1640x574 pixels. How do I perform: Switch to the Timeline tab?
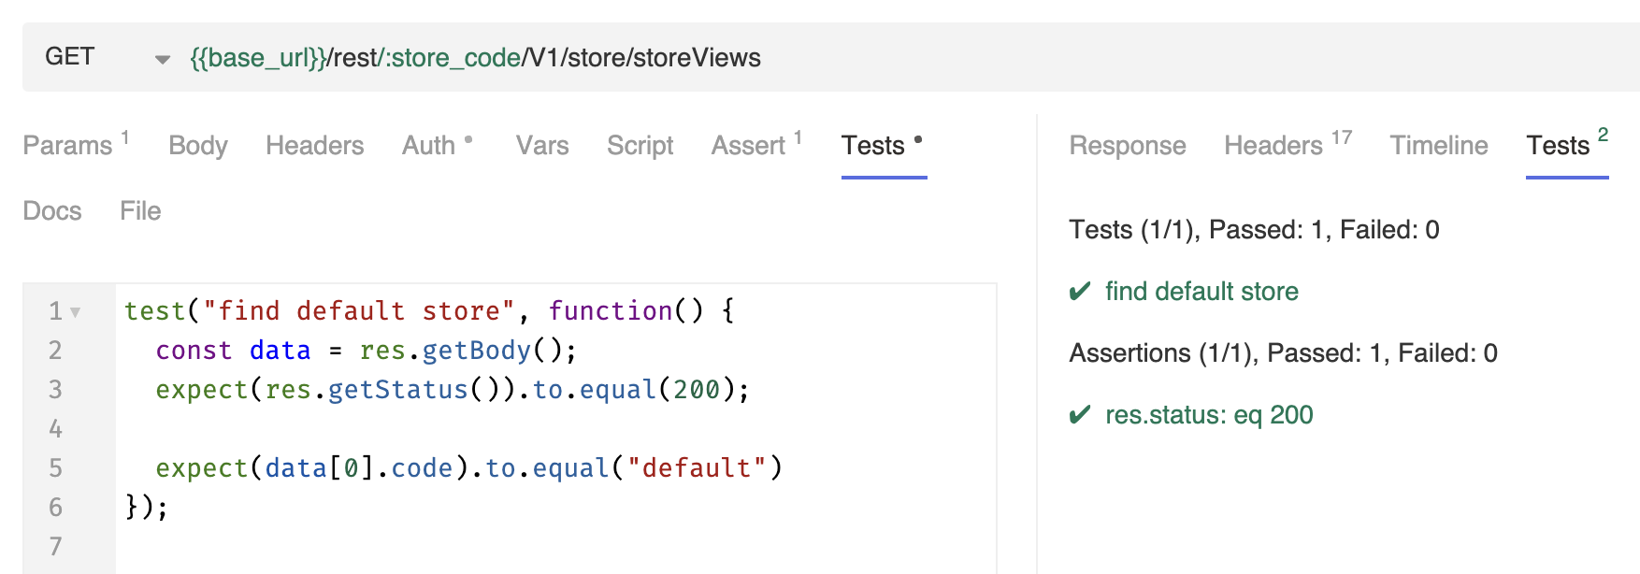click(1438, 145)
